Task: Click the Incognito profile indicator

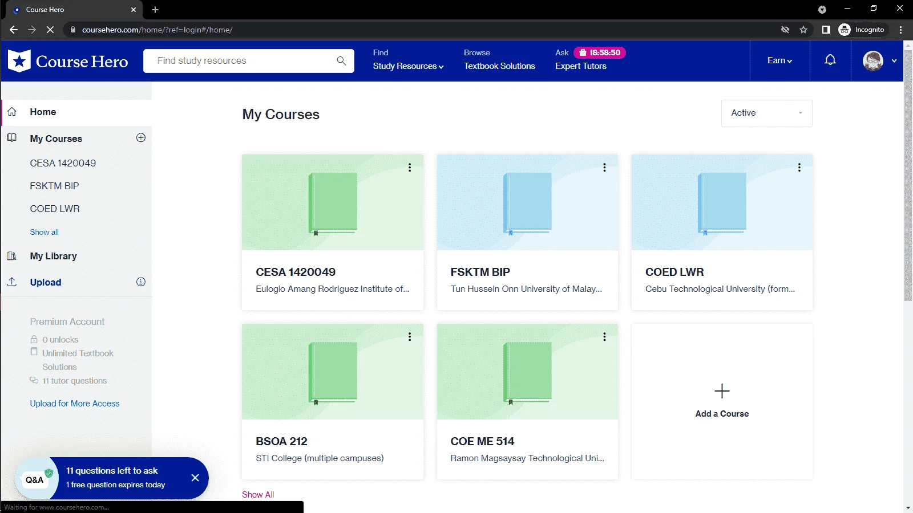Action: (862, 30)
